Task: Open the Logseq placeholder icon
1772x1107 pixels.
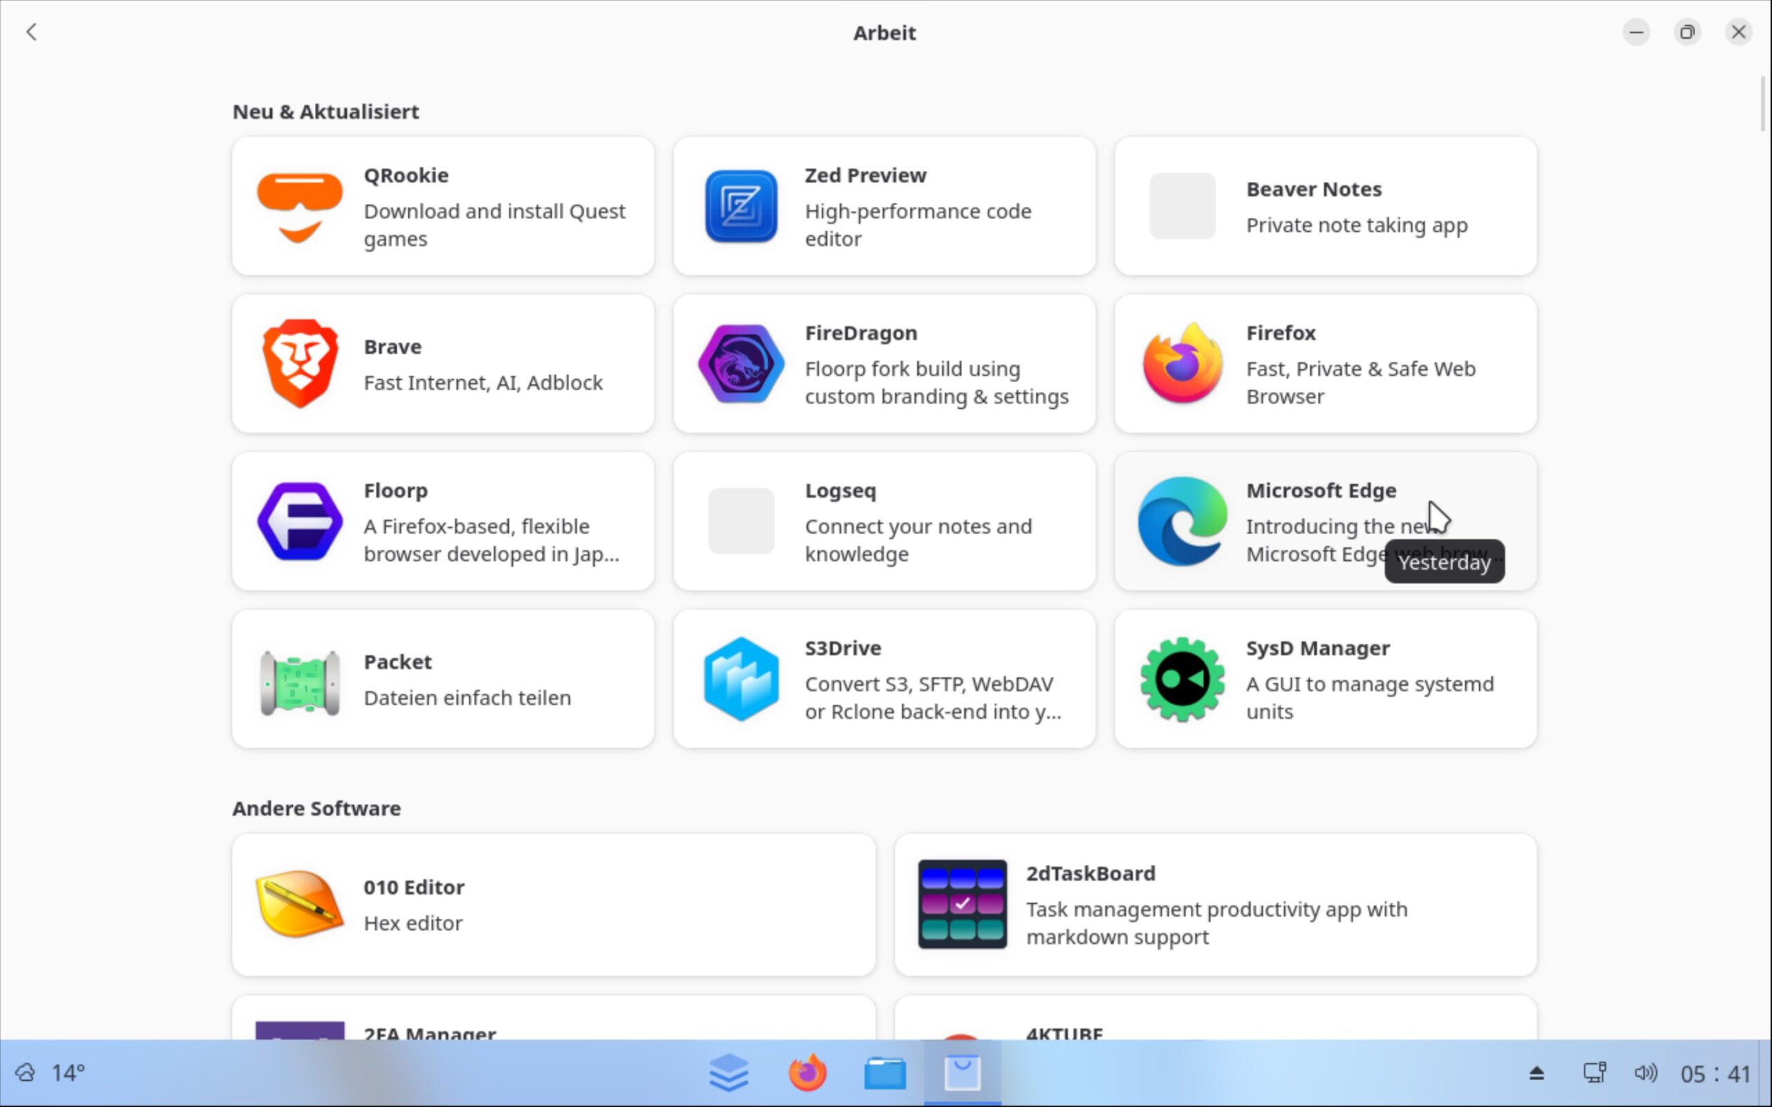Action: click(741, 521)
